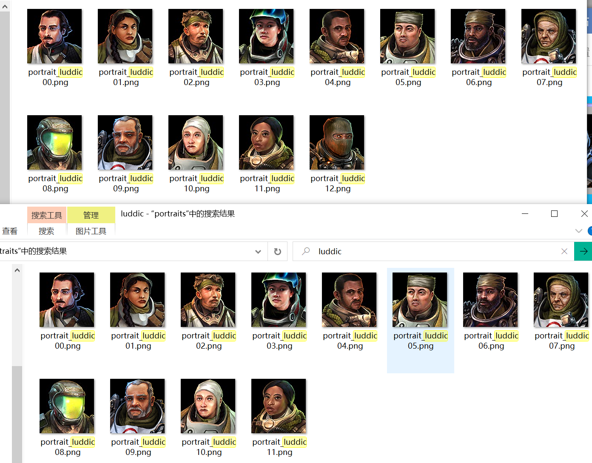Open the 管理 tab
The image size is (592, 463).
(91, 215)
